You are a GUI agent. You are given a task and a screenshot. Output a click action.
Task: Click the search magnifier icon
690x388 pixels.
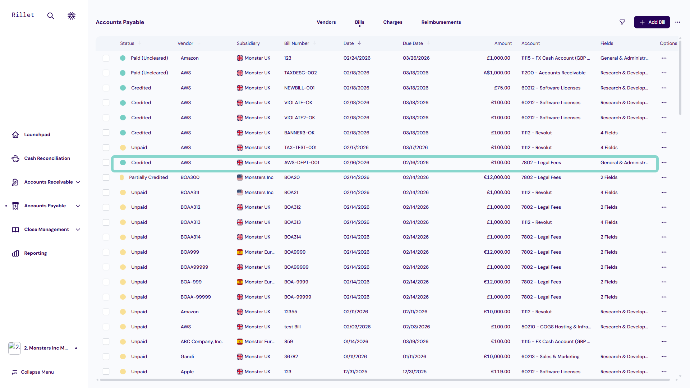pyautogui.click(x=51, y=16)
